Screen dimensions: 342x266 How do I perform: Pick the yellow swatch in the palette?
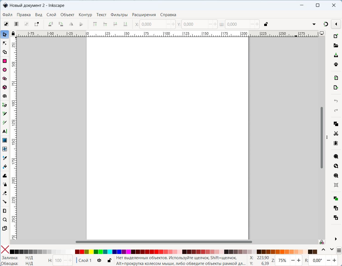[91, 252]
